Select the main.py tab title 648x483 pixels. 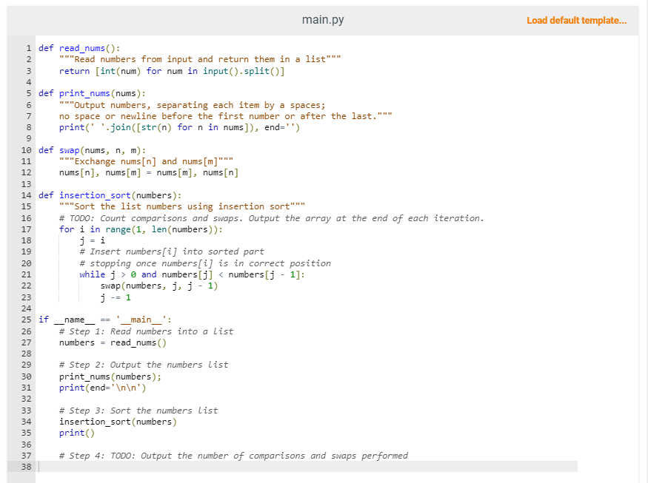(x=323, y=20)
